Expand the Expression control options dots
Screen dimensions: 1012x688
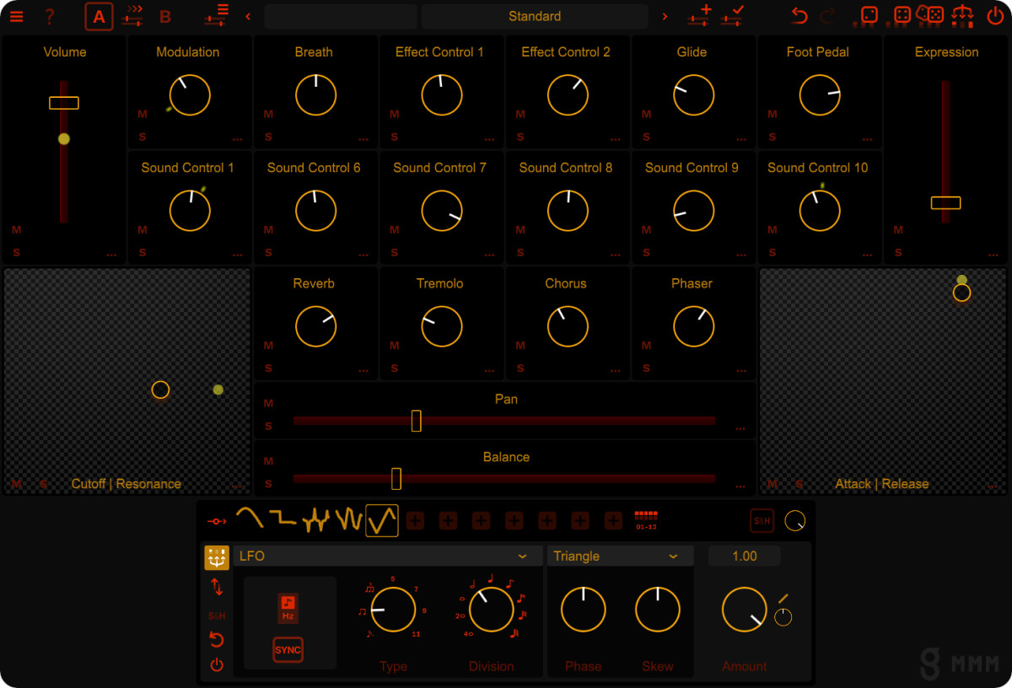993,254
